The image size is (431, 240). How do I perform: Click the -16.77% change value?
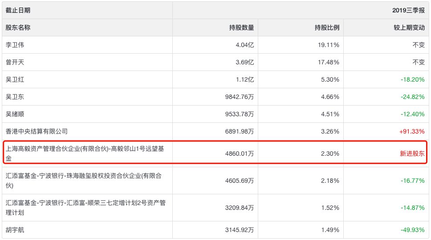pyautogui.click(x=413, y=181)
